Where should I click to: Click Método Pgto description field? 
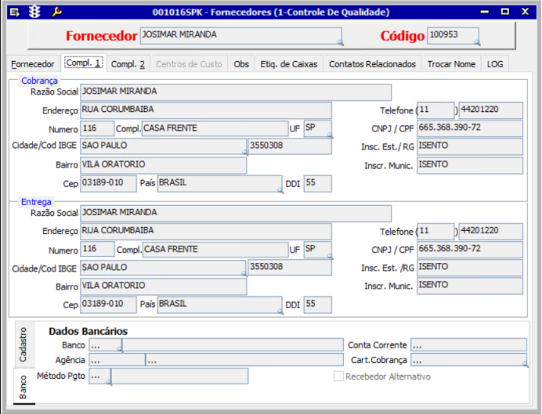pos(179,376)
